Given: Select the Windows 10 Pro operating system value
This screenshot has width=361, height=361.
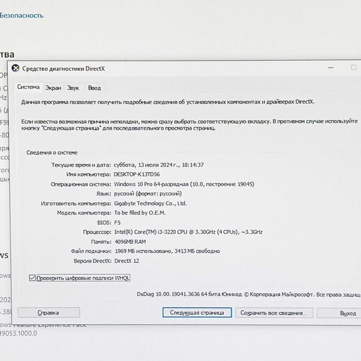Looking at the screenshot, I should (184, 184).
